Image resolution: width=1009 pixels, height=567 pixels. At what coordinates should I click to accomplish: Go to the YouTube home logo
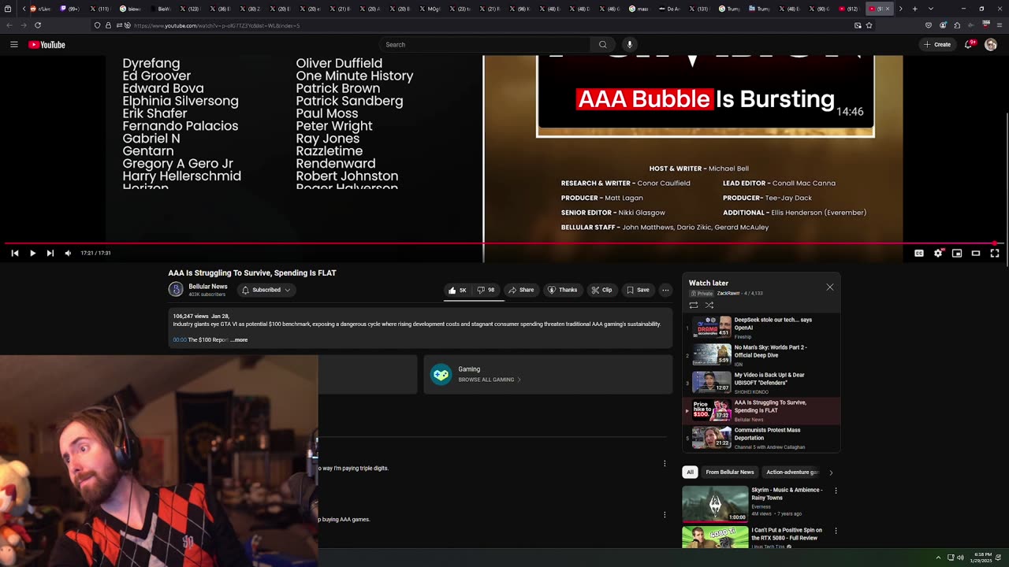pos(47,45)
